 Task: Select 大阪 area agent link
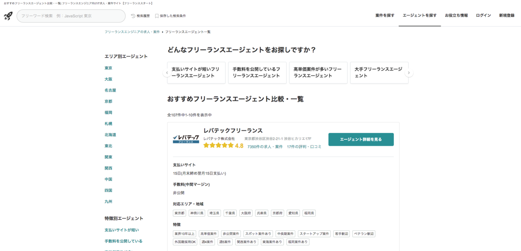tap(109, 79)
